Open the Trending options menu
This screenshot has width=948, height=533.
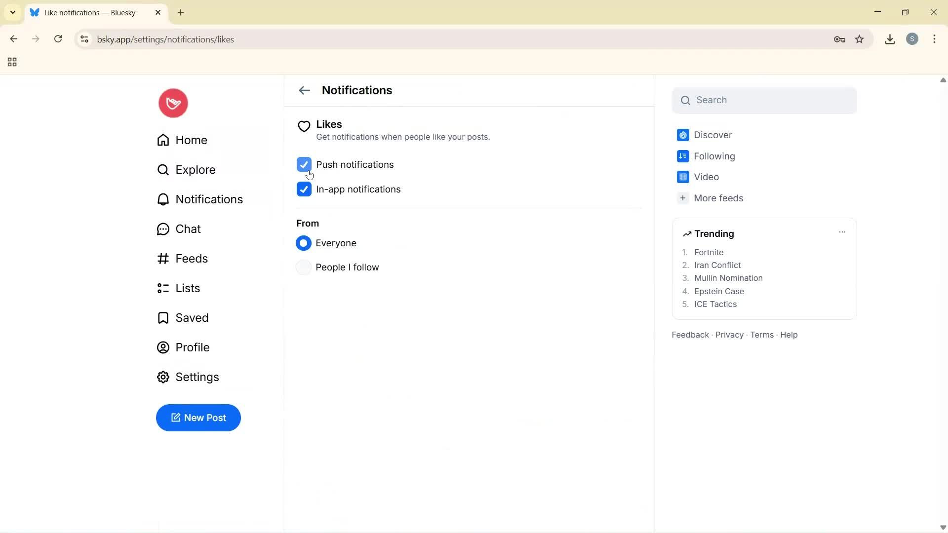pyautogui.click(x=842, y=231)
